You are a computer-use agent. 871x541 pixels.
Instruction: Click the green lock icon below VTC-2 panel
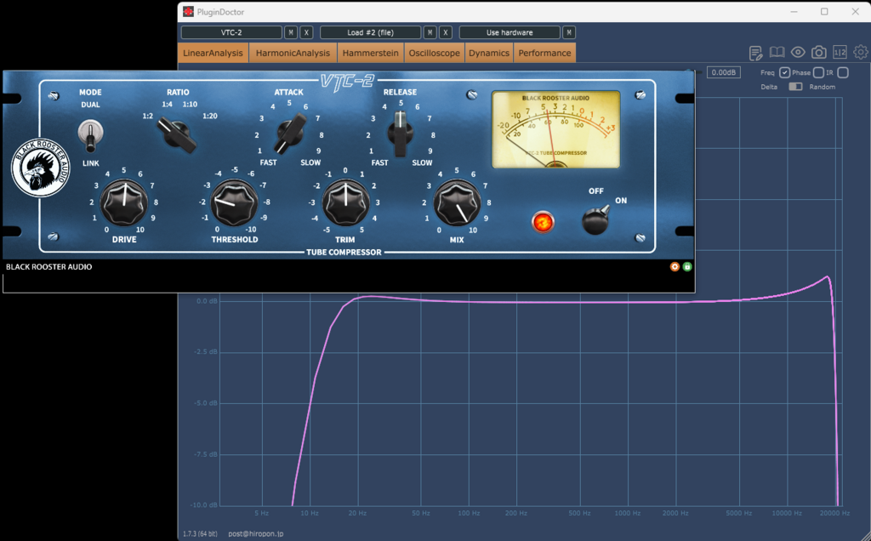click(687, 266)
